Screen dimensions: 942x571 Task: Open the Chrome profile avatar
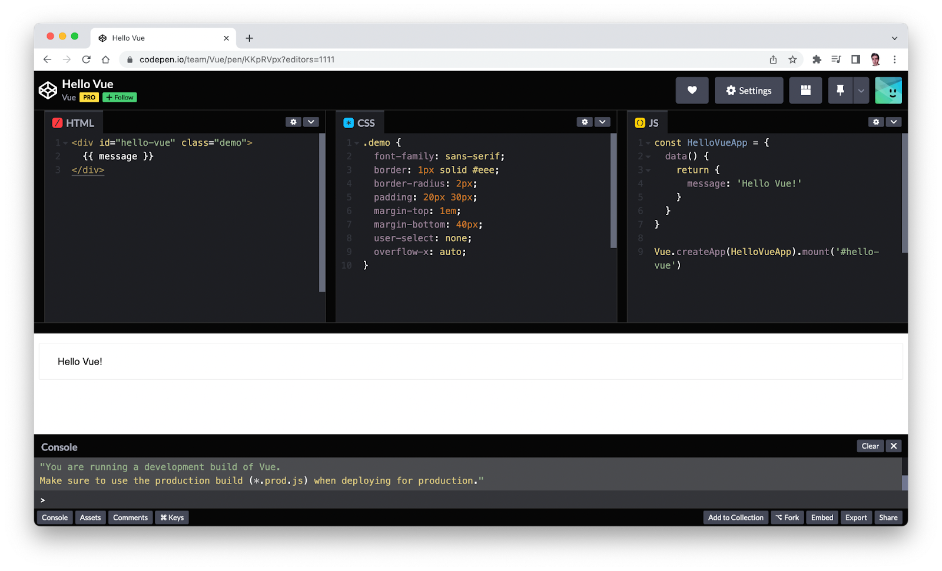[875, 59]
